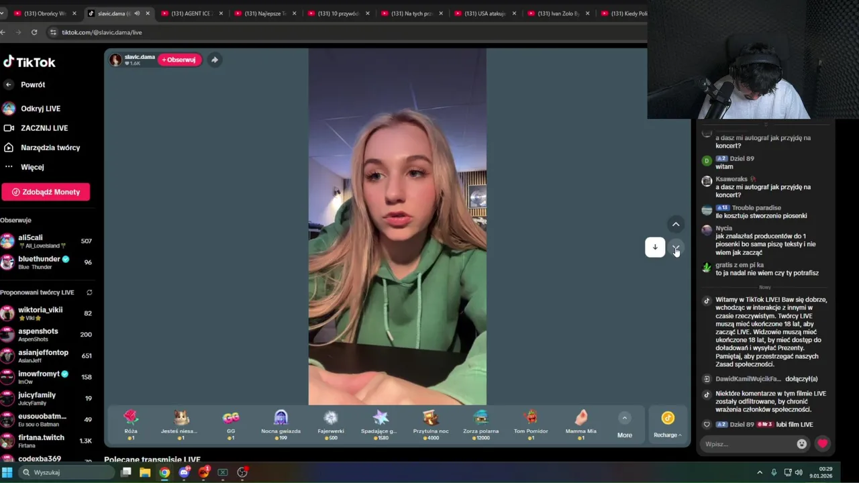The height and width of the screenshot is (483, 859).
Task: Click the white down-arrow scroll button
Action: tap(655, 247)
